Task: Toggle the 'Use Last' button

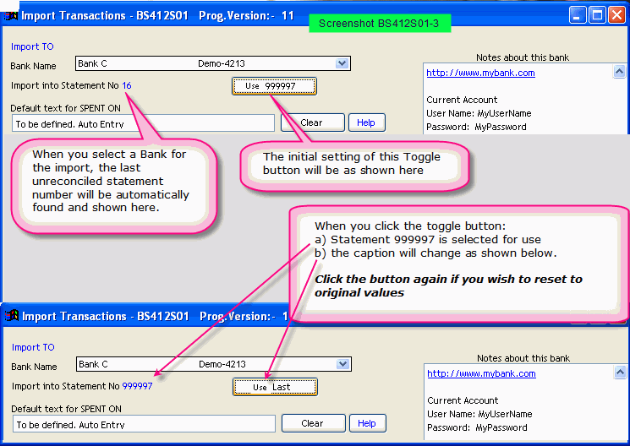Action: tap(275, 387)
